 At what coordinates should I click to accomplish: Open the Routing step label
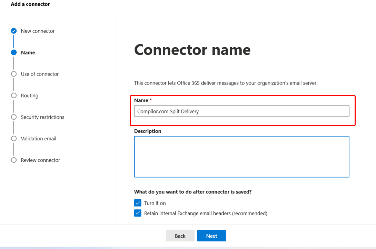click(x=29, y=96)
